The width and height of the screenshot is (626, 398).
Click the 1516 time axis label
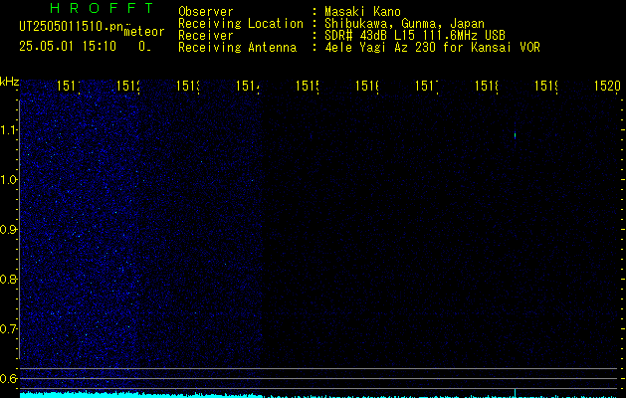tap(366, 86)
